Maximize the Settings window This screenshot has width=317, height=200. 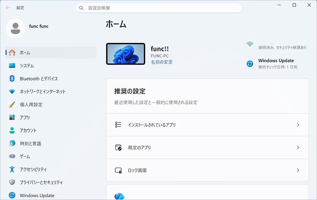click(x=294, y=5)
